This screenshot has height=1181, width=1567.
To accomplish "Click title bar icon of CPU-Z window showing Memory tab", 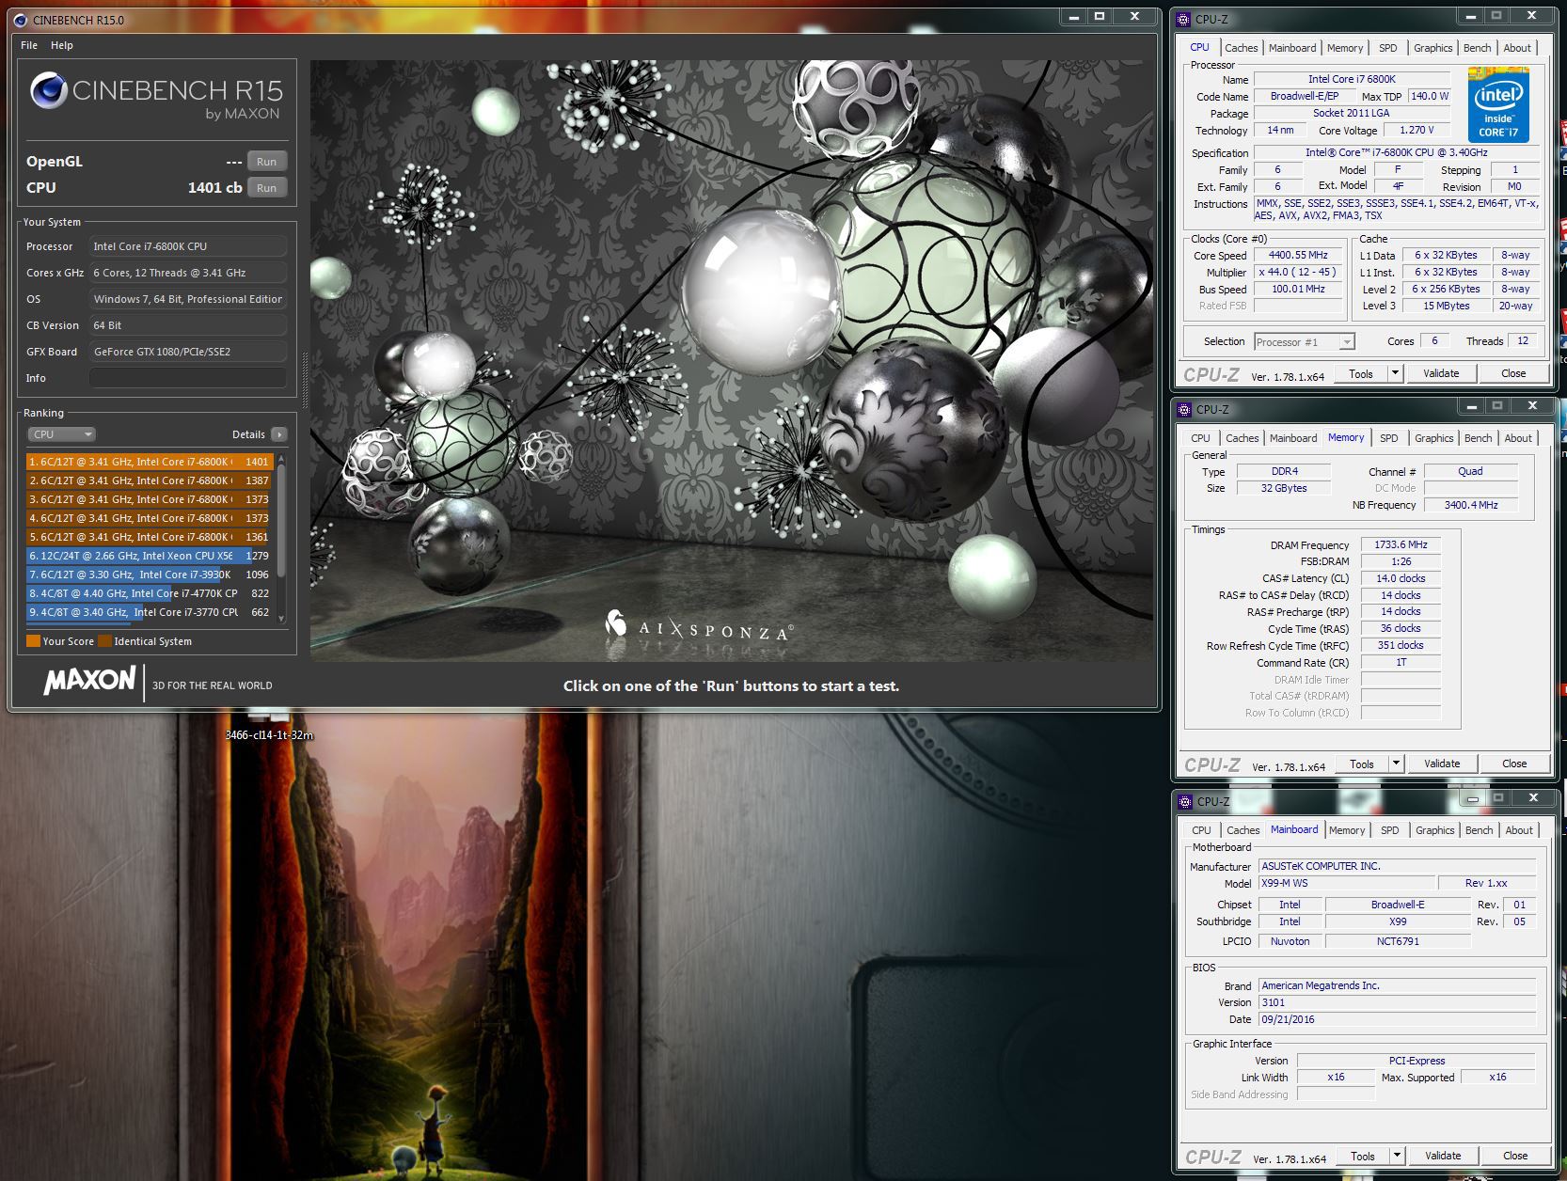I will (x=1185, y=409).
